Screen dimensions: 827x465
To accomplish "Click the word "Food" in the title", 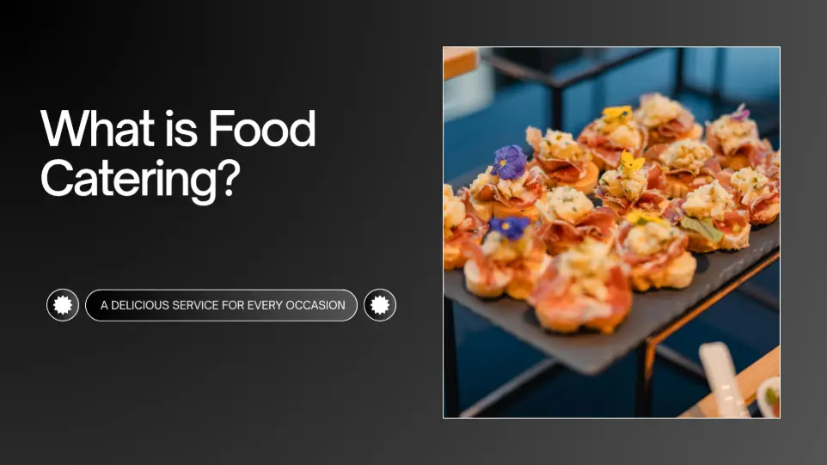I will [x=262, y=129].
